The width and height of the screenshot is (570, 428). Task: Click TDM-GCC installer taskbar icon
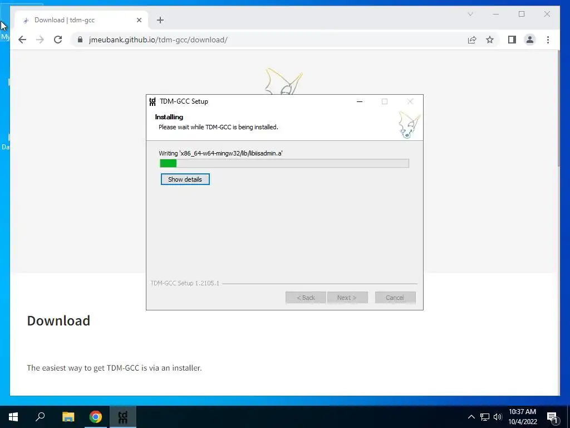[x=123, y=417]
